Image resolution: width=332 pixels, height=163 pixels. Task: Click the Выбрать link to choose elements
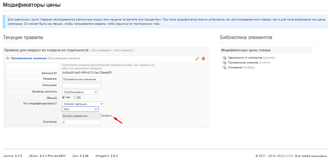(107, 116)
